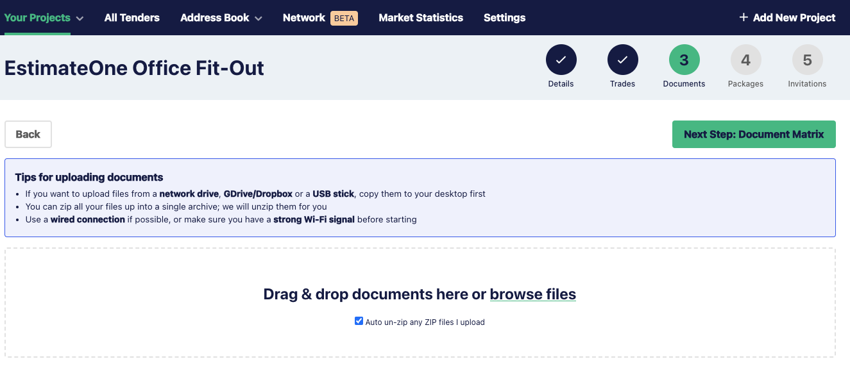Click the 'Invitations' step label
850x366 pixels.
808,84
